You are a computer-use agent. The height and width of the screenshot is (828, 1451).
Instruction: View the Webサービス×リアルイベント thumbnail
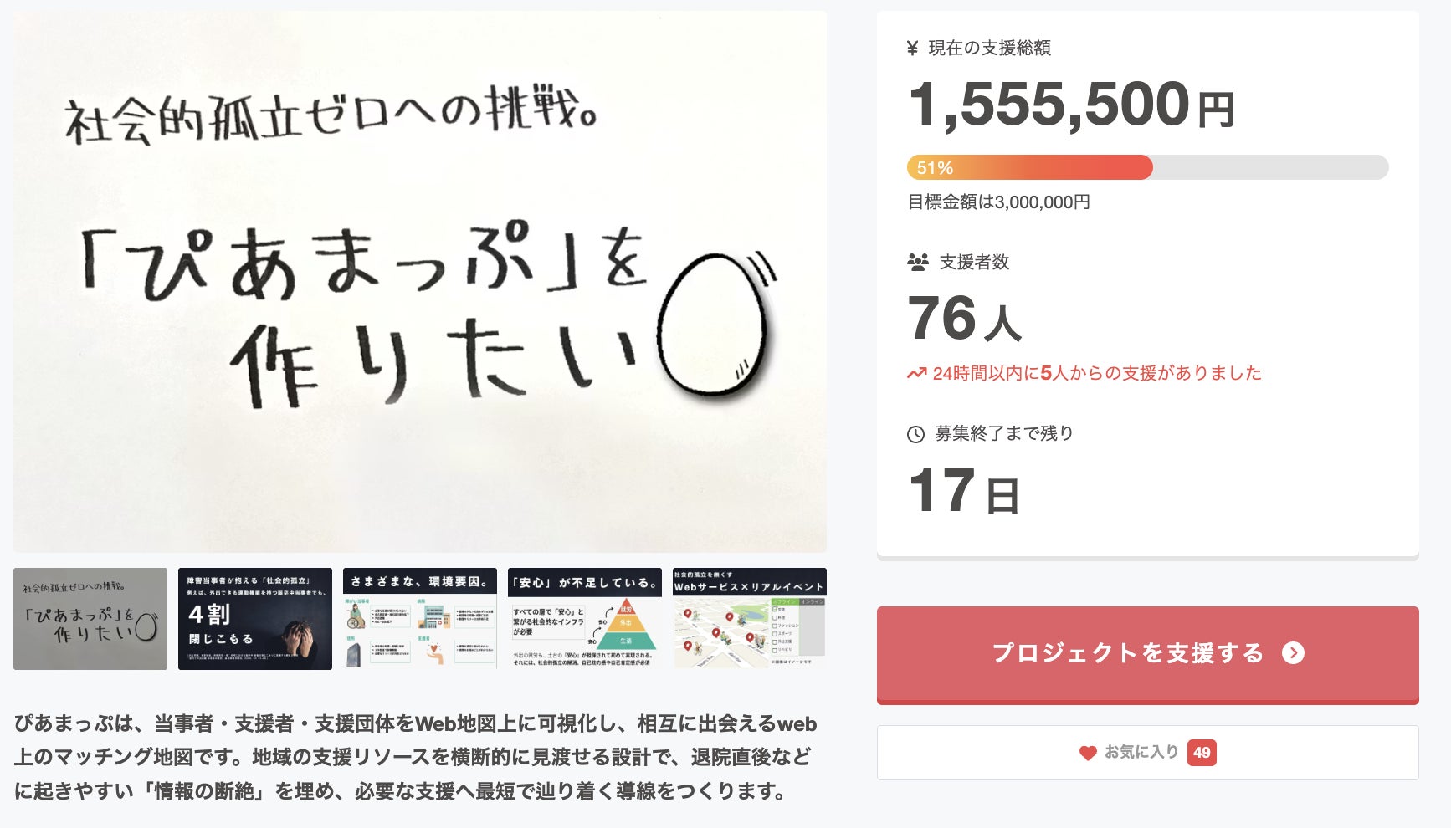750,619
